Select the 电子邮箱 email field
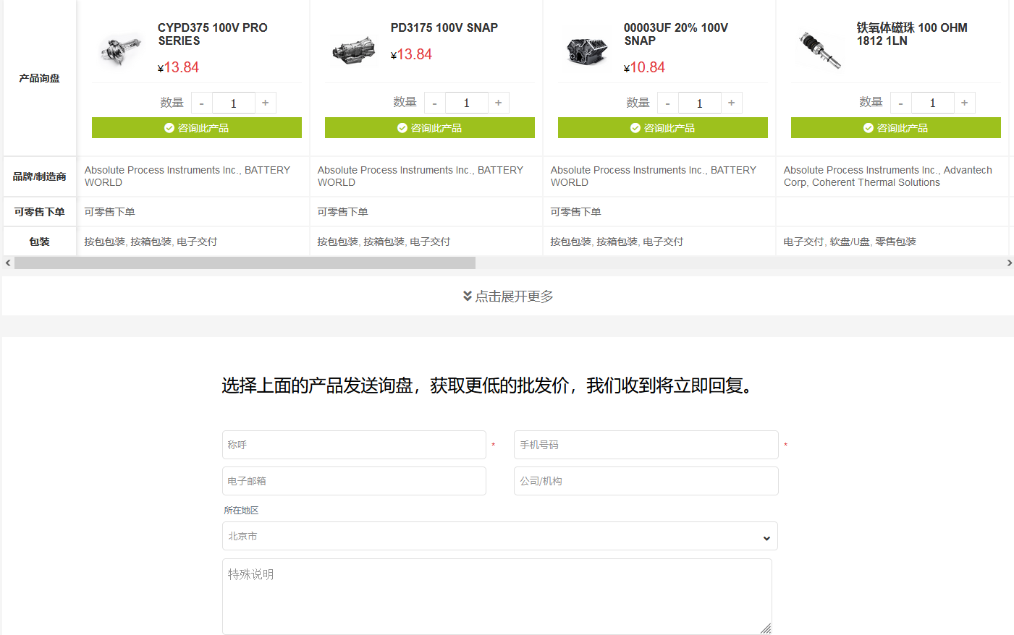This screenshot has width=1014, height=635. 354,481
